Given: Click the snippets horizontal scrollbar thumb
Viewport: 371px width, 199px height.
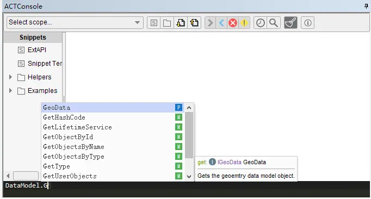Looking at the screenshot, I should (x=26, y=176).
